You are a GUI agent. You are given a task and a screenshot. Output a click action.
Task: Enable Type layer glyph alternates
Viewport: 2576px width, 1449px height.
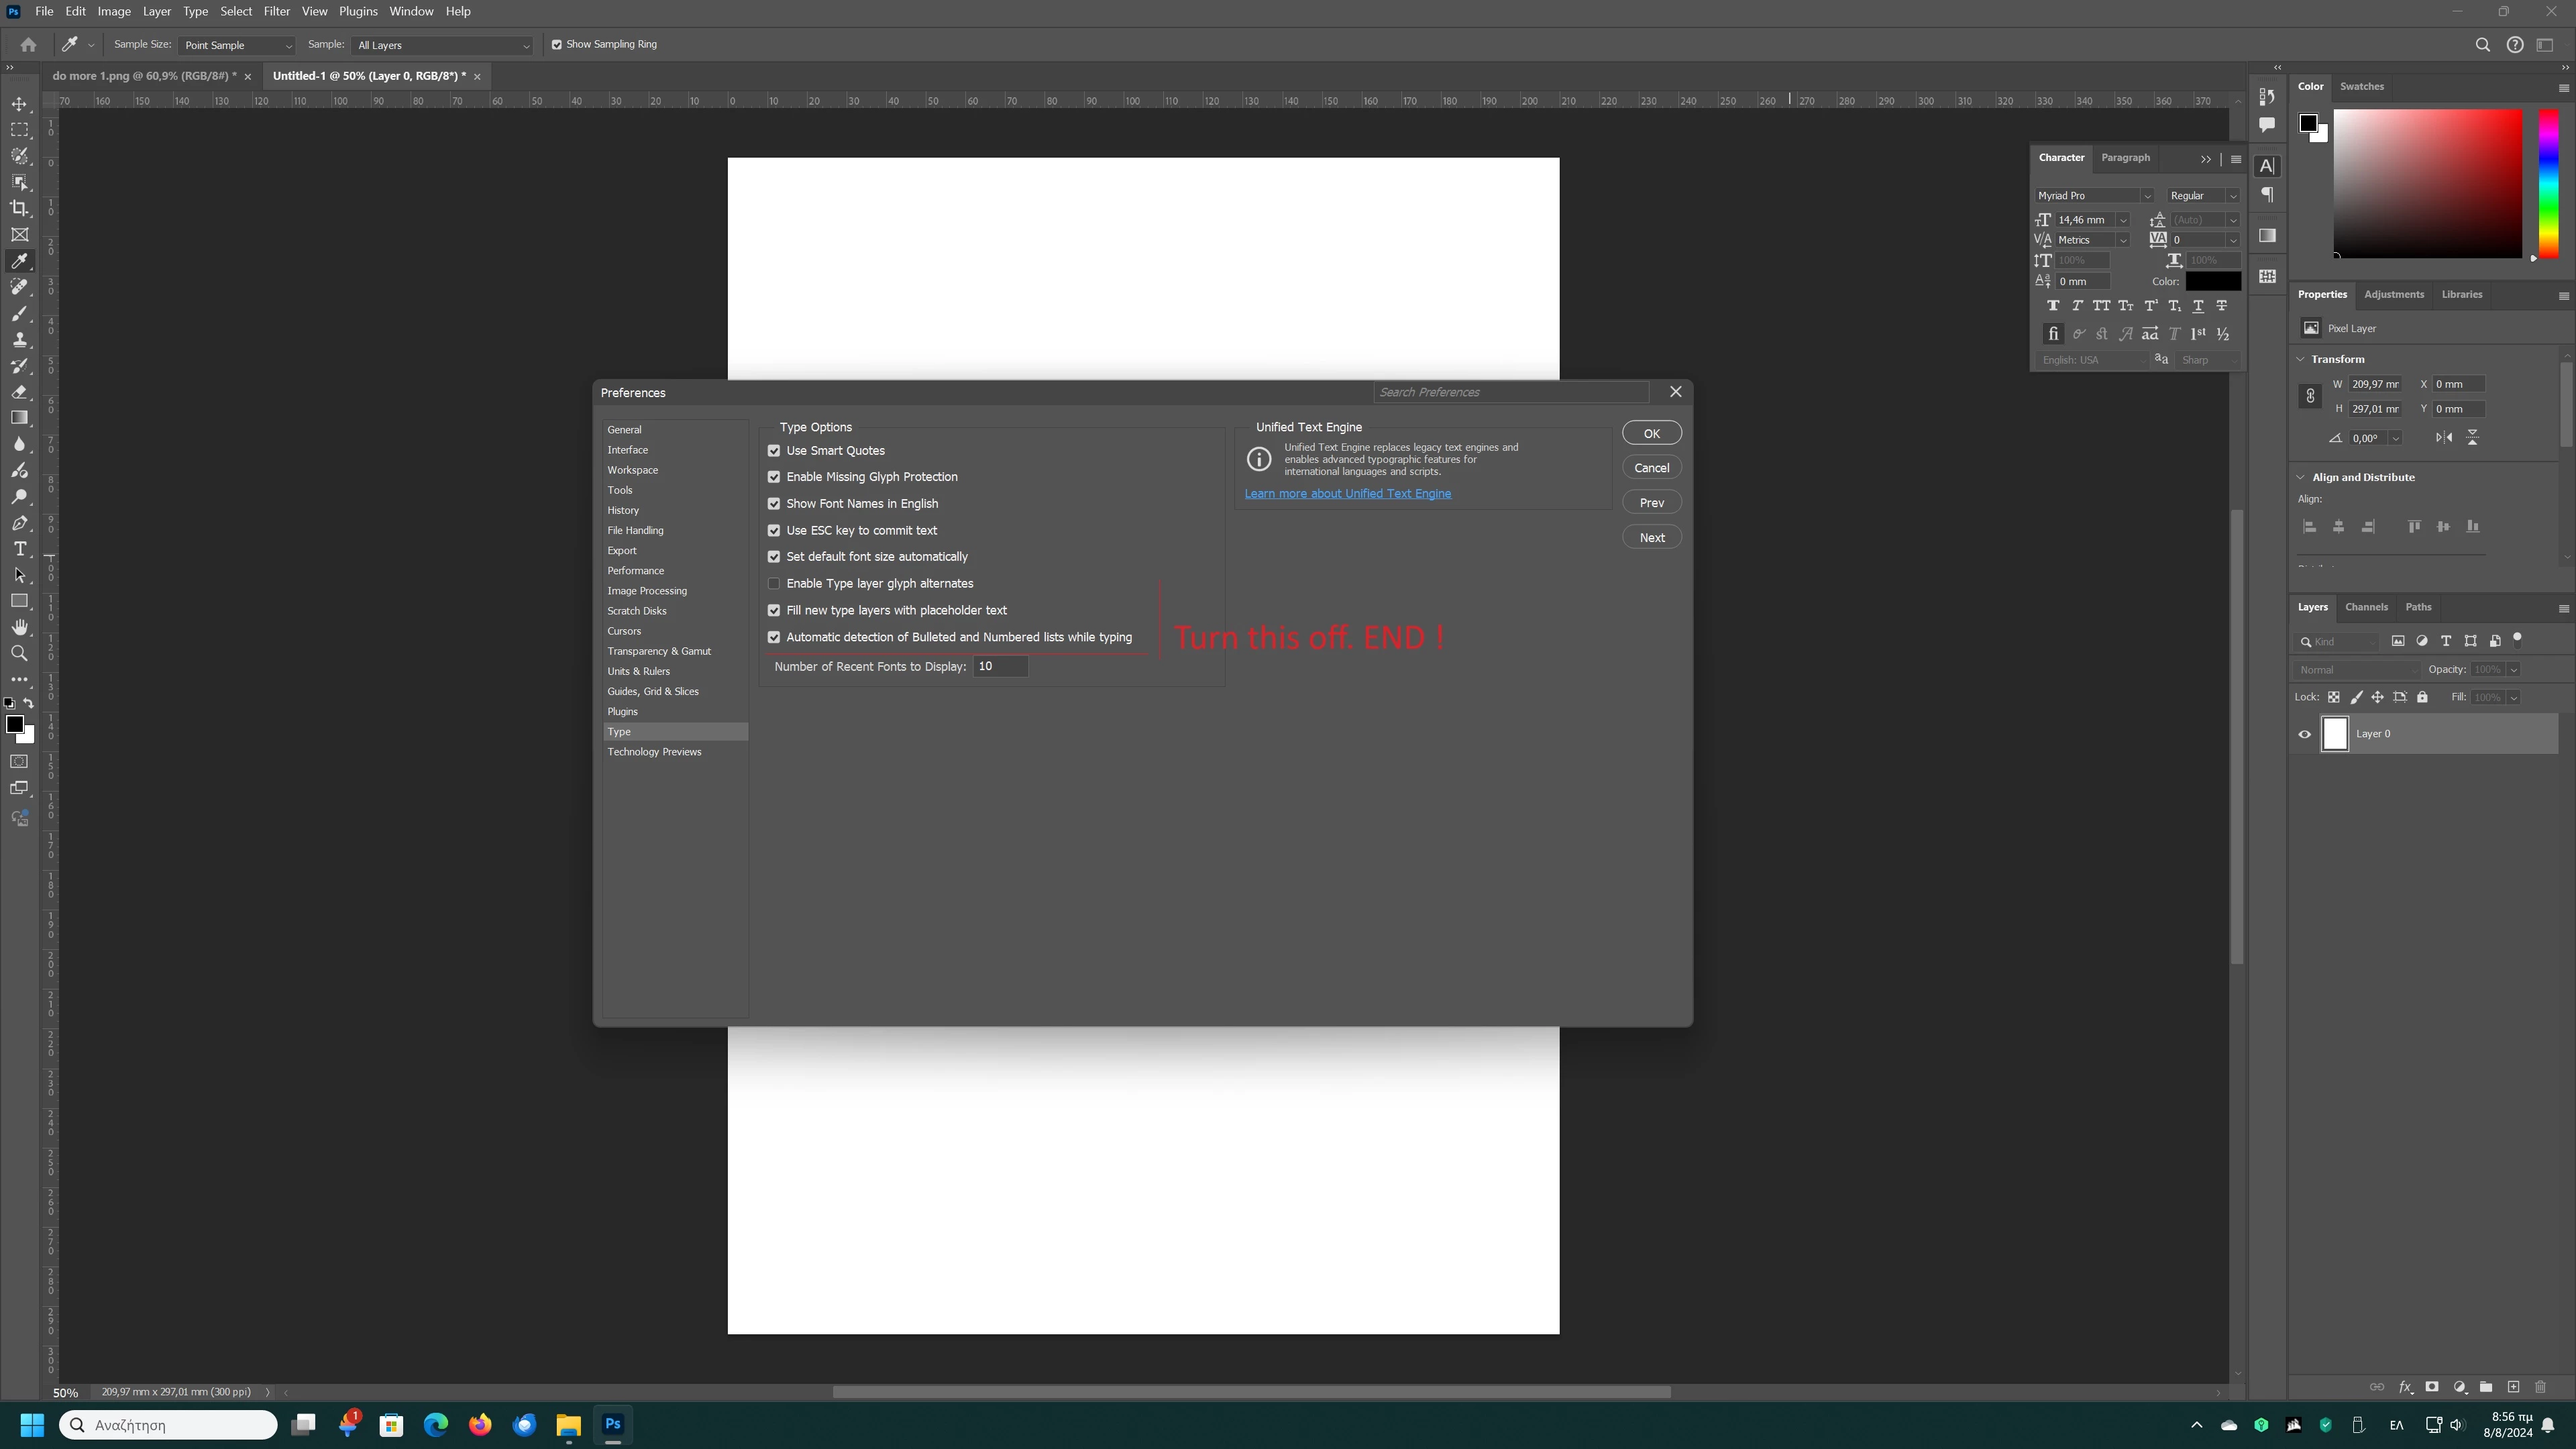tap(774, 584)
